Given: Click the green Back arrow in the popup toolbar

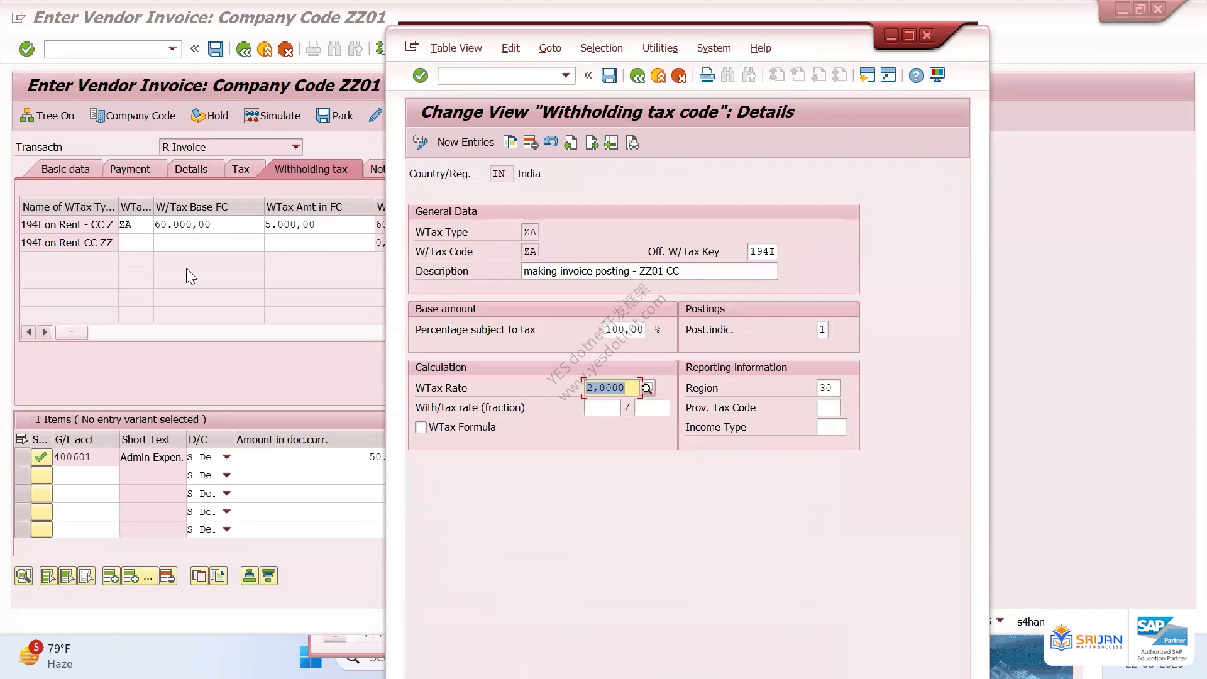Looking at the screenshot, I should click(637, 76).
